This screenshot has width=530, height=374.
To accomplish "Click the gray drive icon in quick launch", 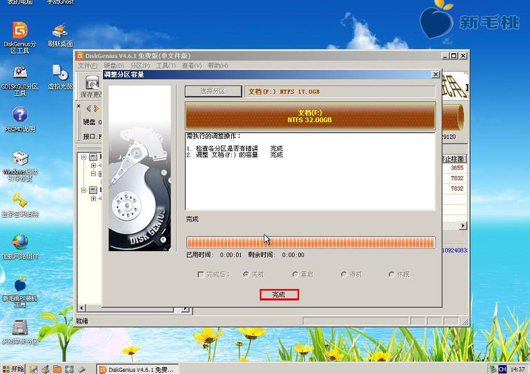I will (81, 369).
